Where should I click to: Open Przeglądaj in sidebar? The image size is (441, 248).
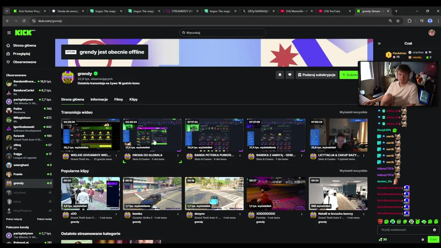[x=21, y=54]
